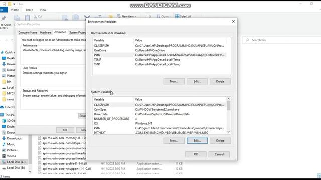
Task: Click the Music note icon in navigation pane
Action: tap(4, 144)
